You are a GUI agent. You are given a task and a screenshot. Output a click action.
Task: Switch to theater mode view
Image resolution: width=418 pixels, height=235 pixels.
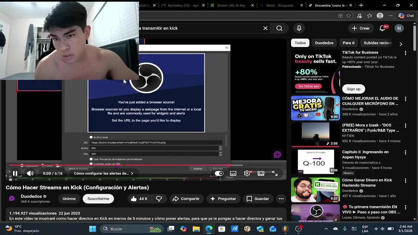(x=261, y=173)
